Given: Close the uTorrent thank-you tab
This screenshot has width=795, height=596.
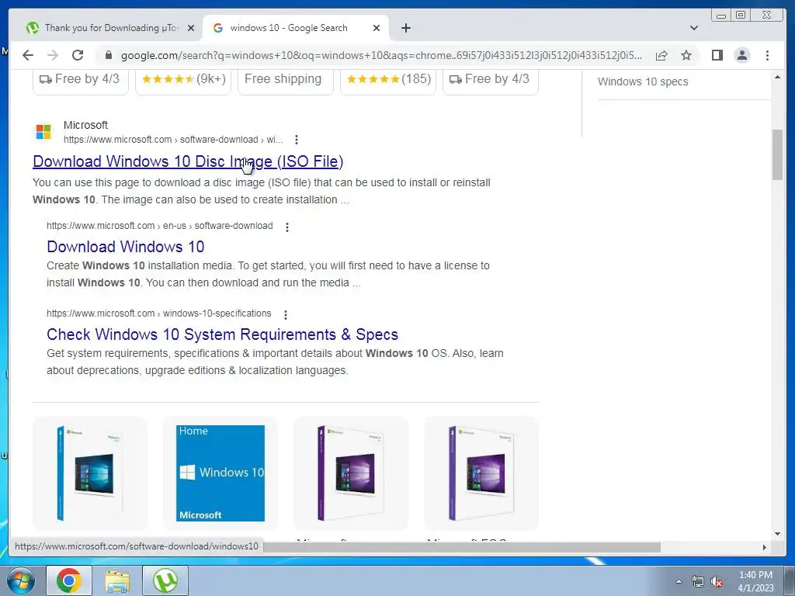Looking at the screenshot, I should coord(191,28).
